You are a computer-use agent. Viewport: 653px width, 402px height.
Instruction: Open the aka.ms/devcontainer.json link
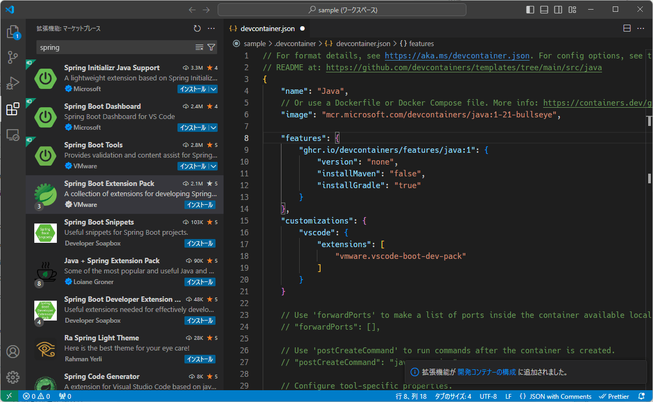tap(457, 56)
